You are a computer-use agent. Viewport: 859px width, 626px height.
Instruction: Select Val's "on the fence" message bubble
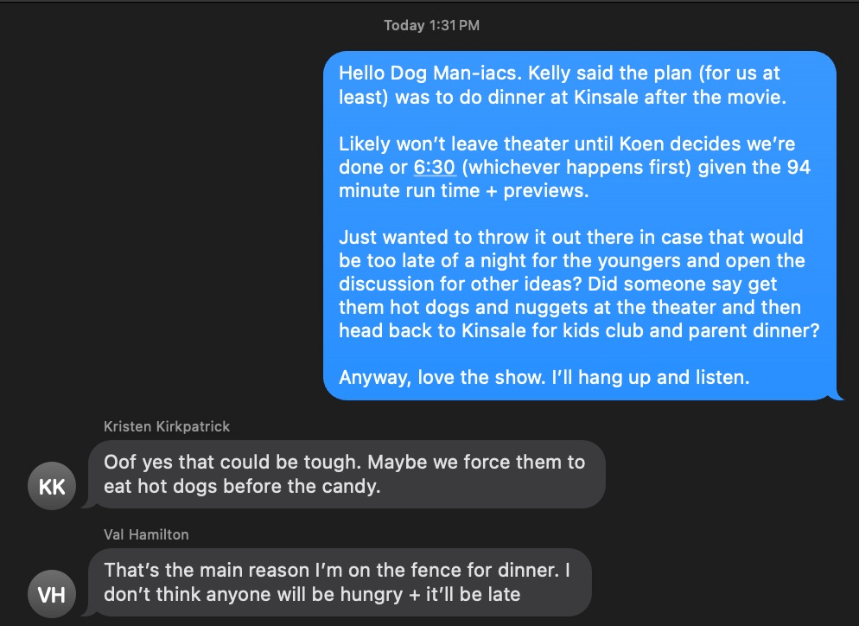tap(339, 582)
